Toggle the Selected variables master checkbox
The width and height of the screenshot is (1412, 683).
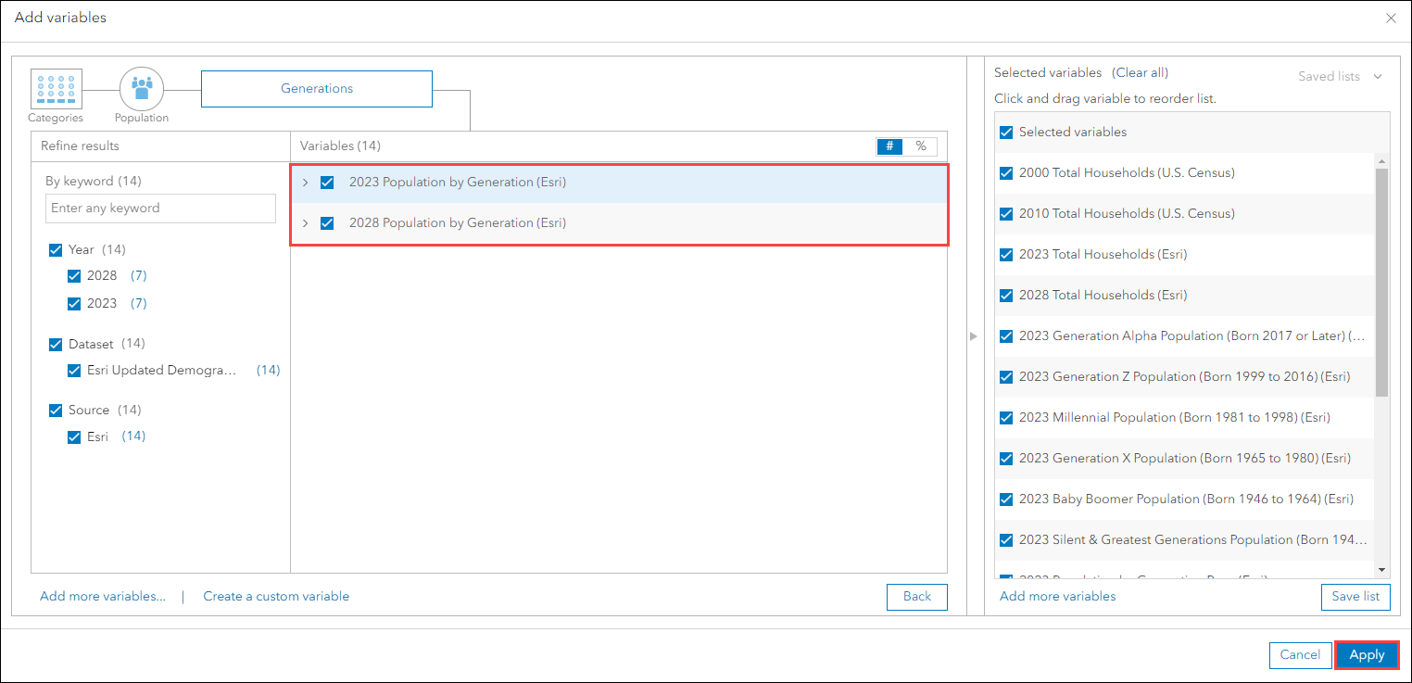1006,133
